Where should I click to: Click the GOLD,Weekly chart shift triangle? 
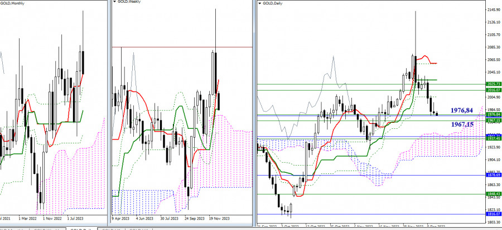tap(114, 2)
